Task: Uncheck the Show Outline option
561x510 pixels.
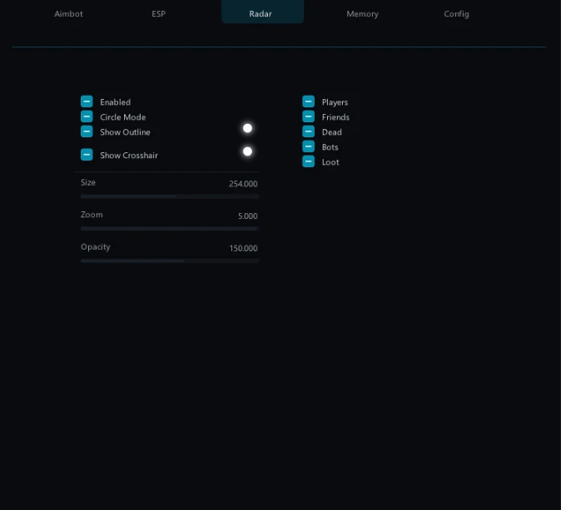Action: (x=87, y=131)
